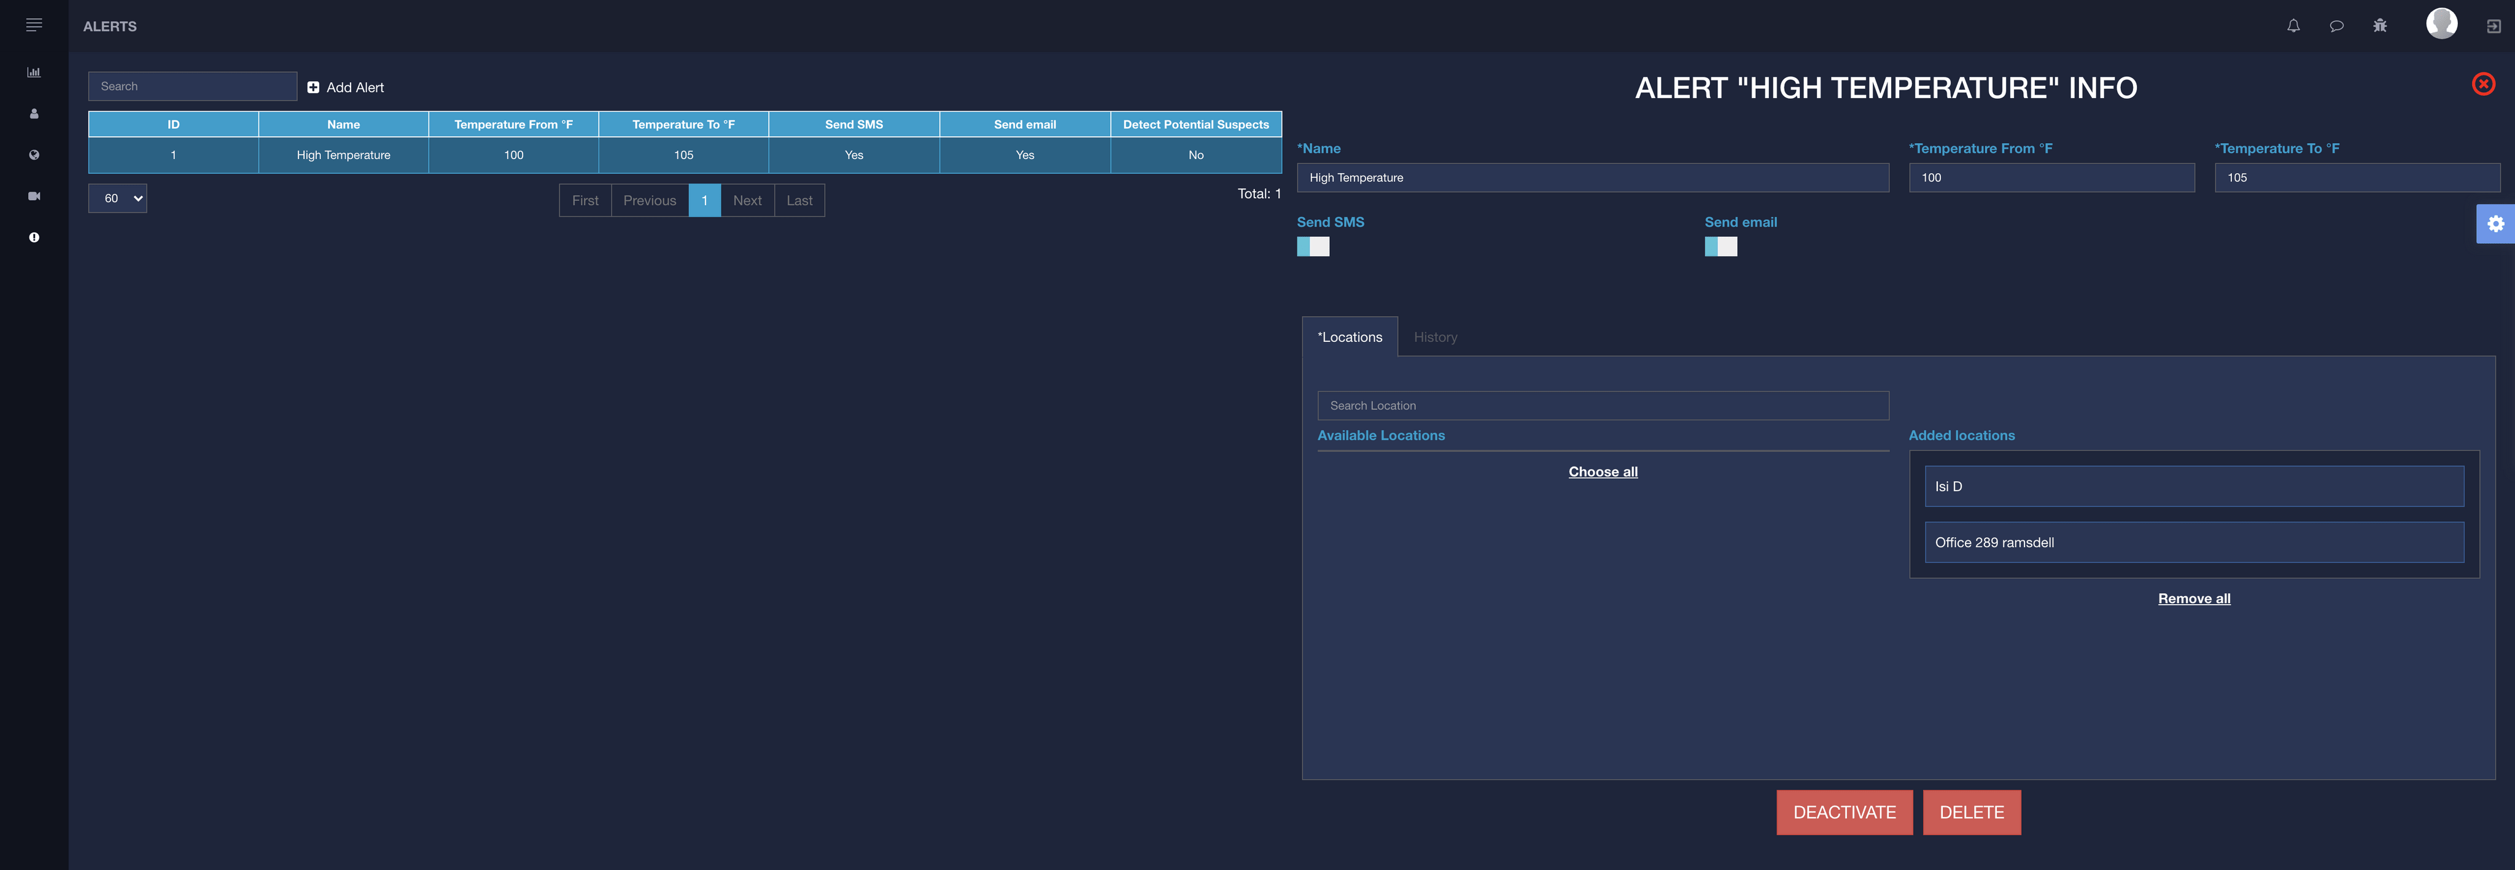The width and height of the screenshot is (2515, 870).
Task: Click the logout icon in header
Action: 2494,26
